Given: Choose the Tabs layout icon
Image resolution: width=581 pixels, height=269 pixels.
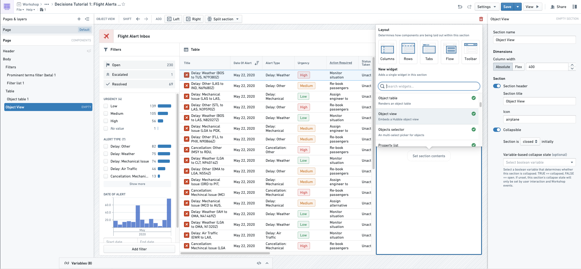Looking at the screenshot, I should coord(429,52).
